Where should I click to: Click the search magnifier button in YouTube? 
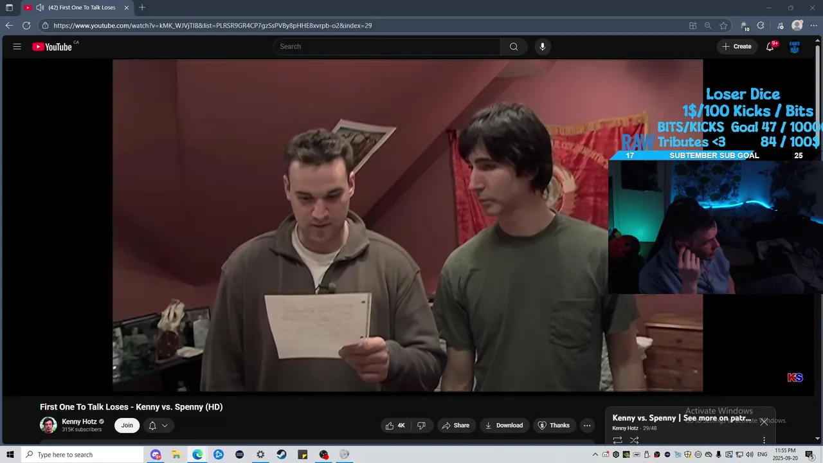click(514, 46)
